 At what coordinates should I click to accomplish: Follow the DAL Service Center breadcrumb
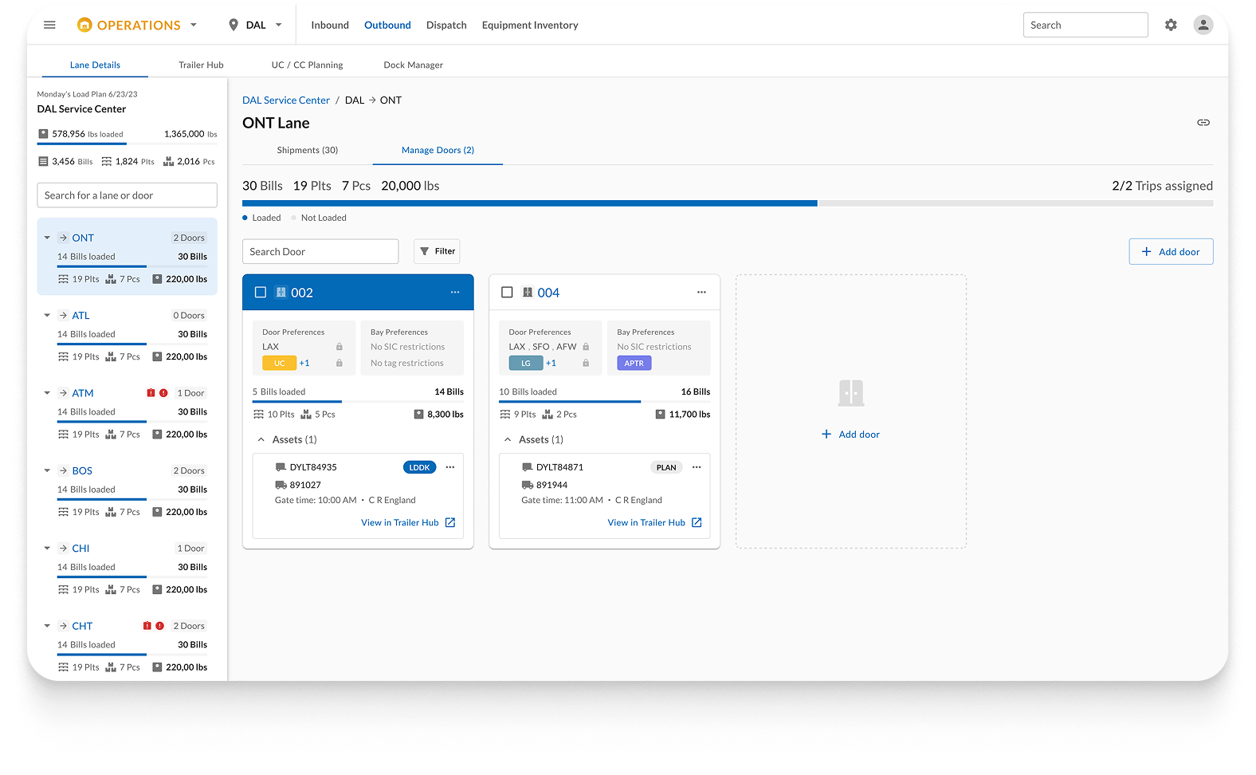(x=286, y=100)
